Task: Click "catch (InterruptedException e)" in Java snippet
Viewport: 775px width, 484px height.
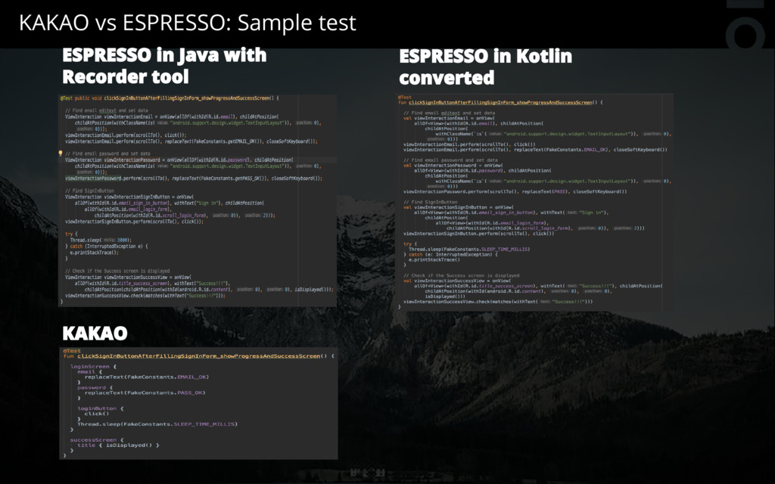Action: pyautogui.click(x=109, y=246)
